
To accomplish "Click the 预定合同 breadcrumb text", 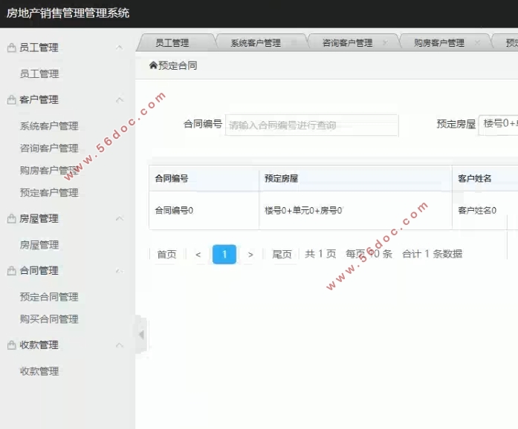I will [178, 65].
